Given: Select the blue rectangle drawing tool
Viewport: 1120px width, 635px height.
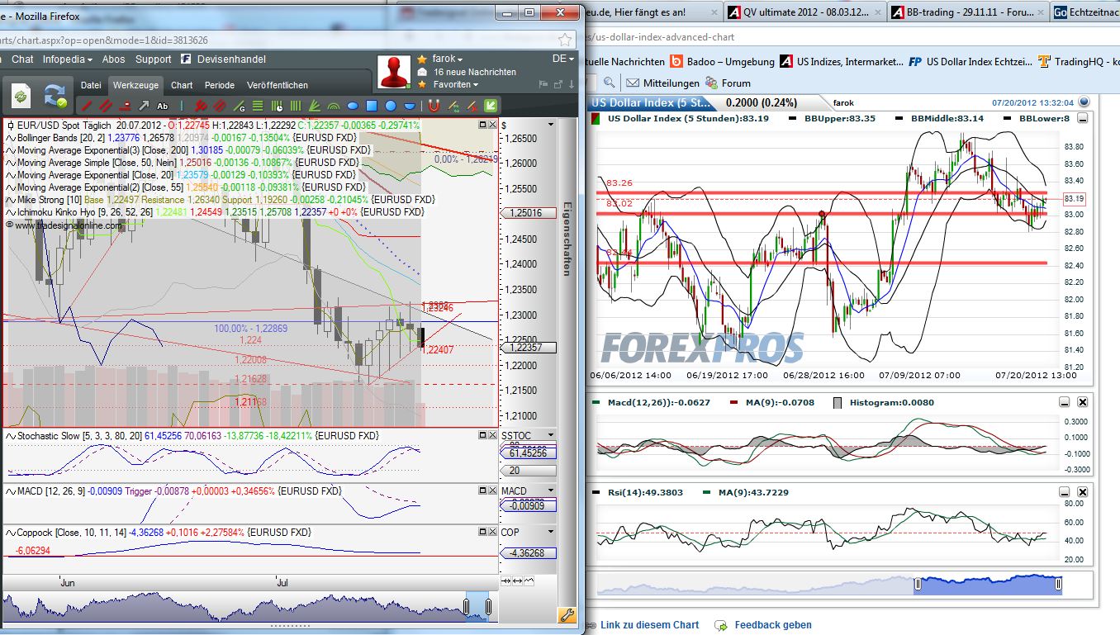Looking at the screenshot, I should [x=371, y=106].
